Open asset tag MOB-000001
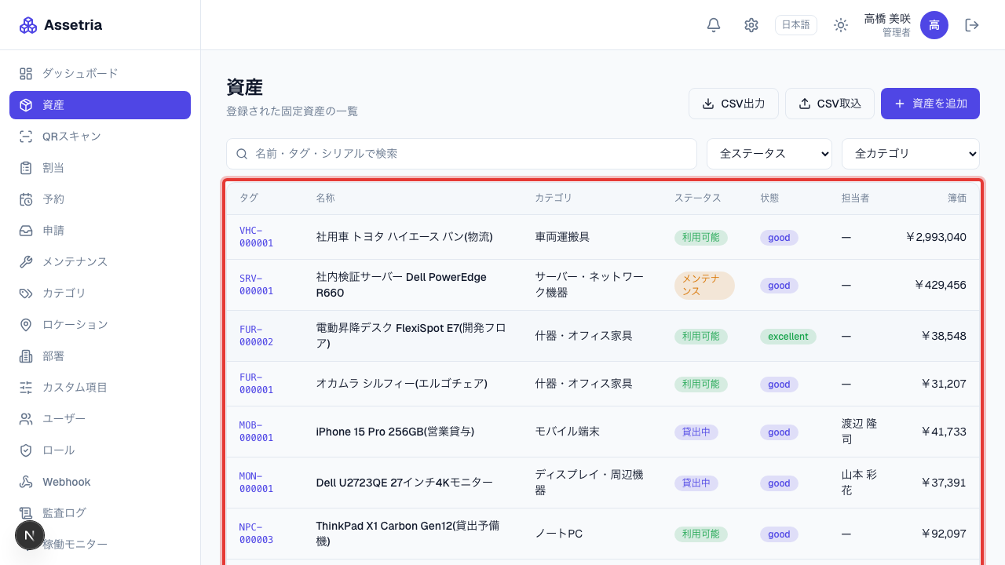 pyautogui.click(x=257, y=432)
